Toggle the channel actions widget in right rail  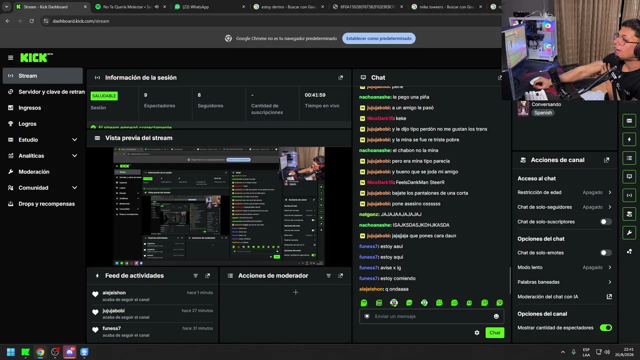point(629,214)
